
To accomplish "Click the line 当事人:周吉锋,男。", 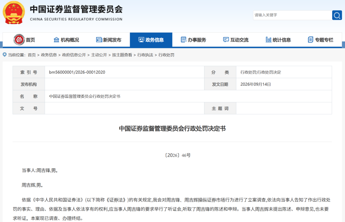I will point(40,170).
